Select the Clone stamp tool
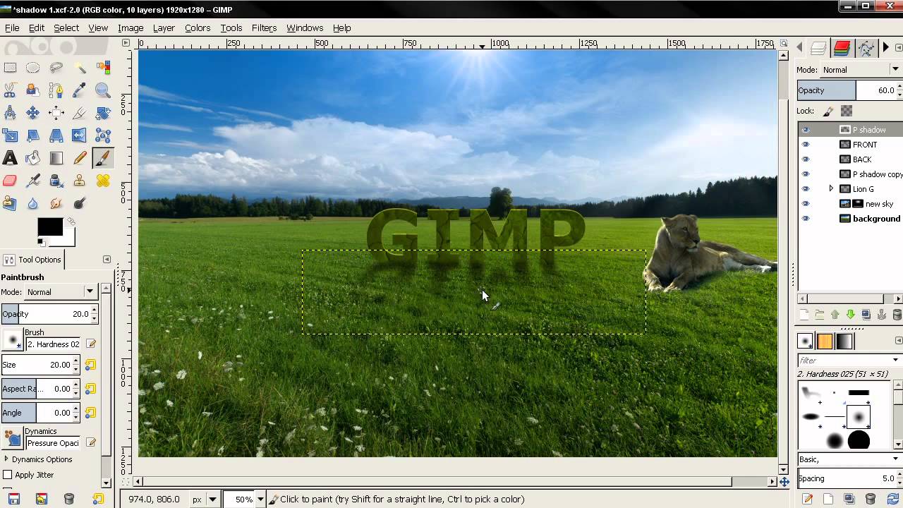Screen dimensions: 903x508 coord(79,181)
